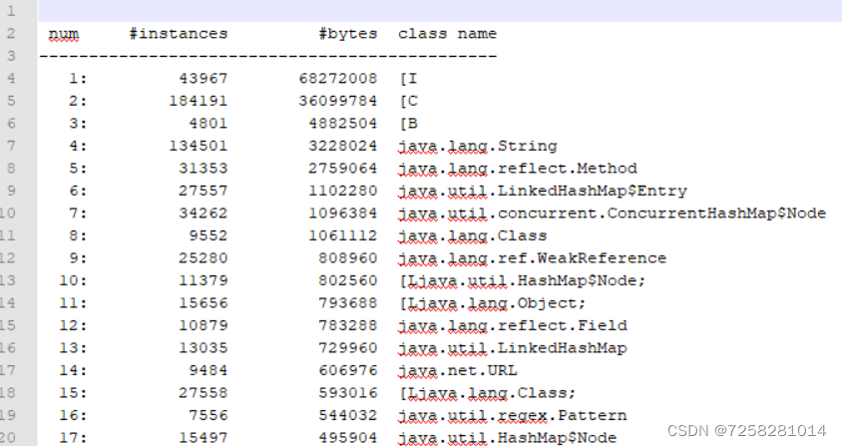Click 'java.util.LinkedHashMap' on row 13
This screenshot has width=842, height=446.
[x=513, y=348]
